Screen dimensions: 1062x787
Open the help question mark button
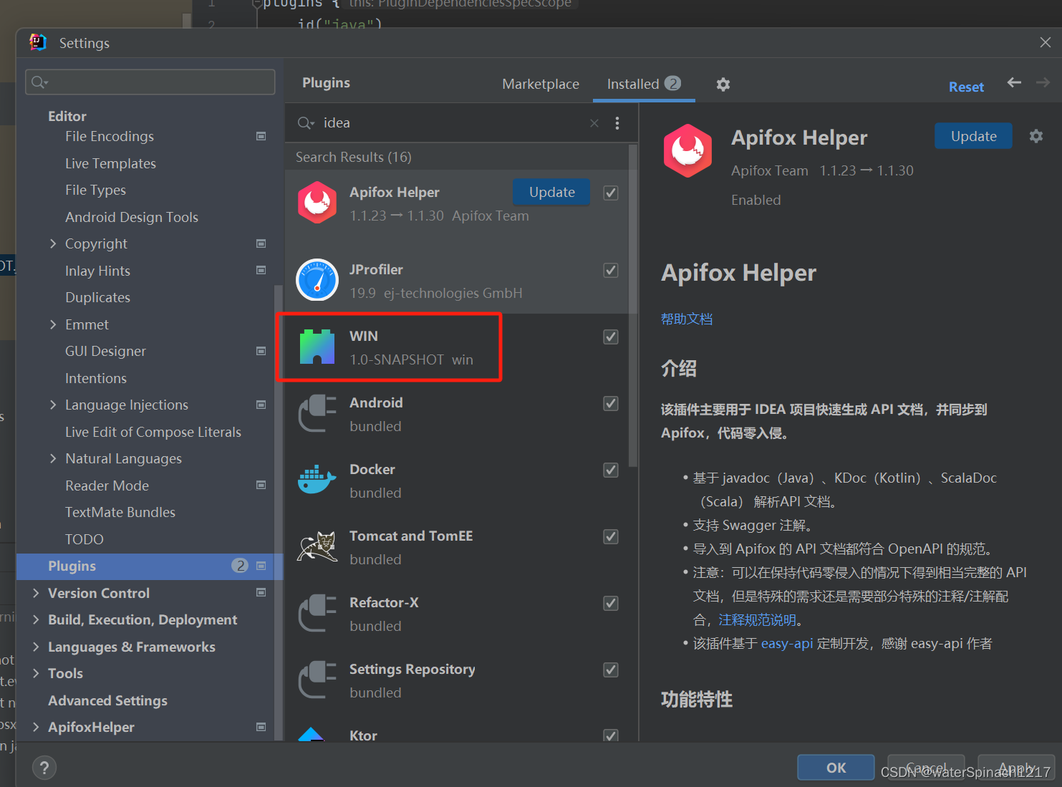point(44,768)
